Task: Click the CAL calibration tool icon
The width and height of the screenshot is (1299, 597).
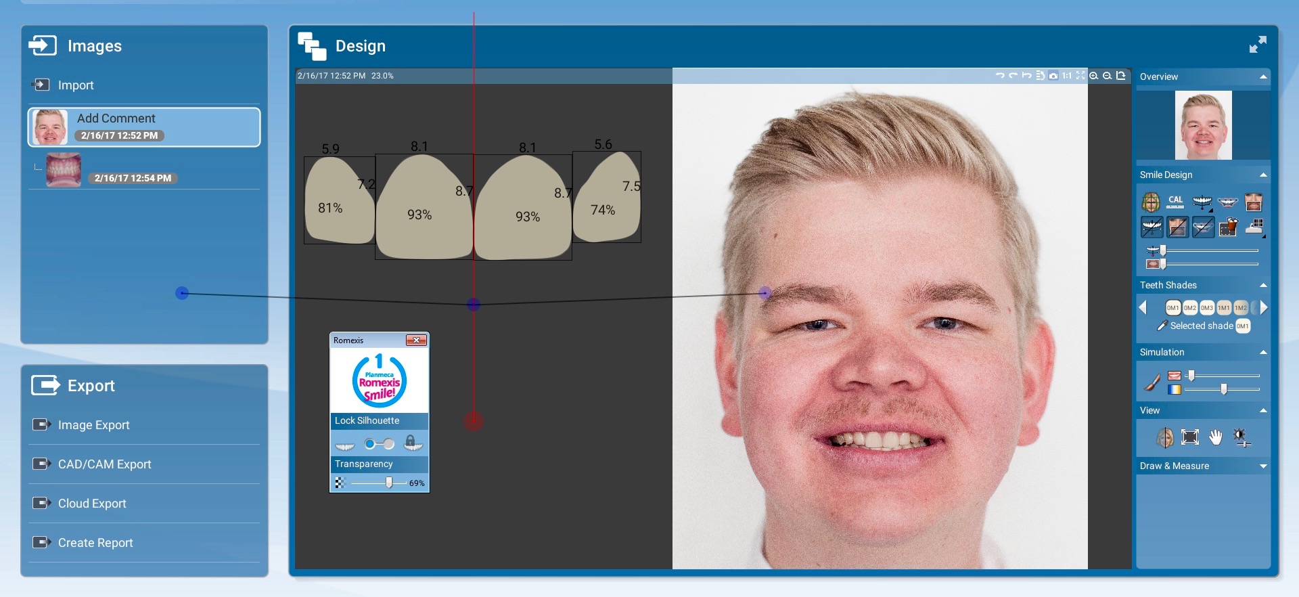Action: pos(1176,202)
